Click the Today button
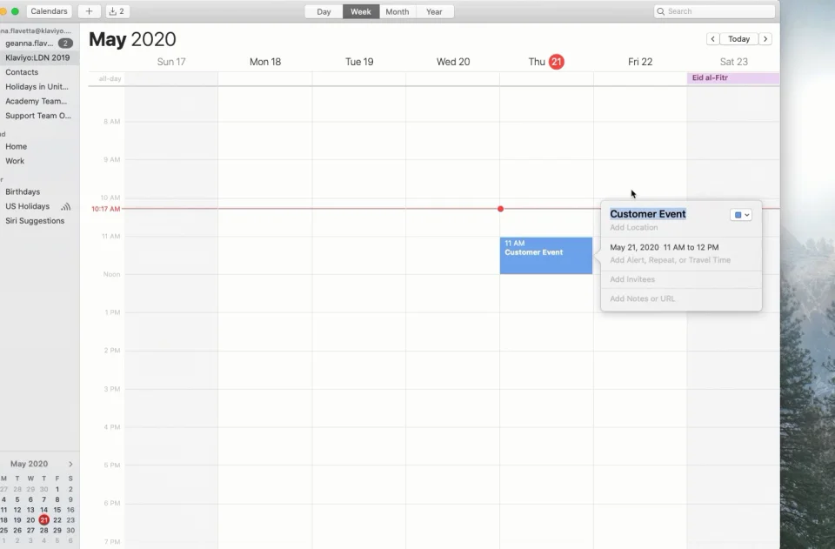835x549 pixels. [x=739, y=39]
